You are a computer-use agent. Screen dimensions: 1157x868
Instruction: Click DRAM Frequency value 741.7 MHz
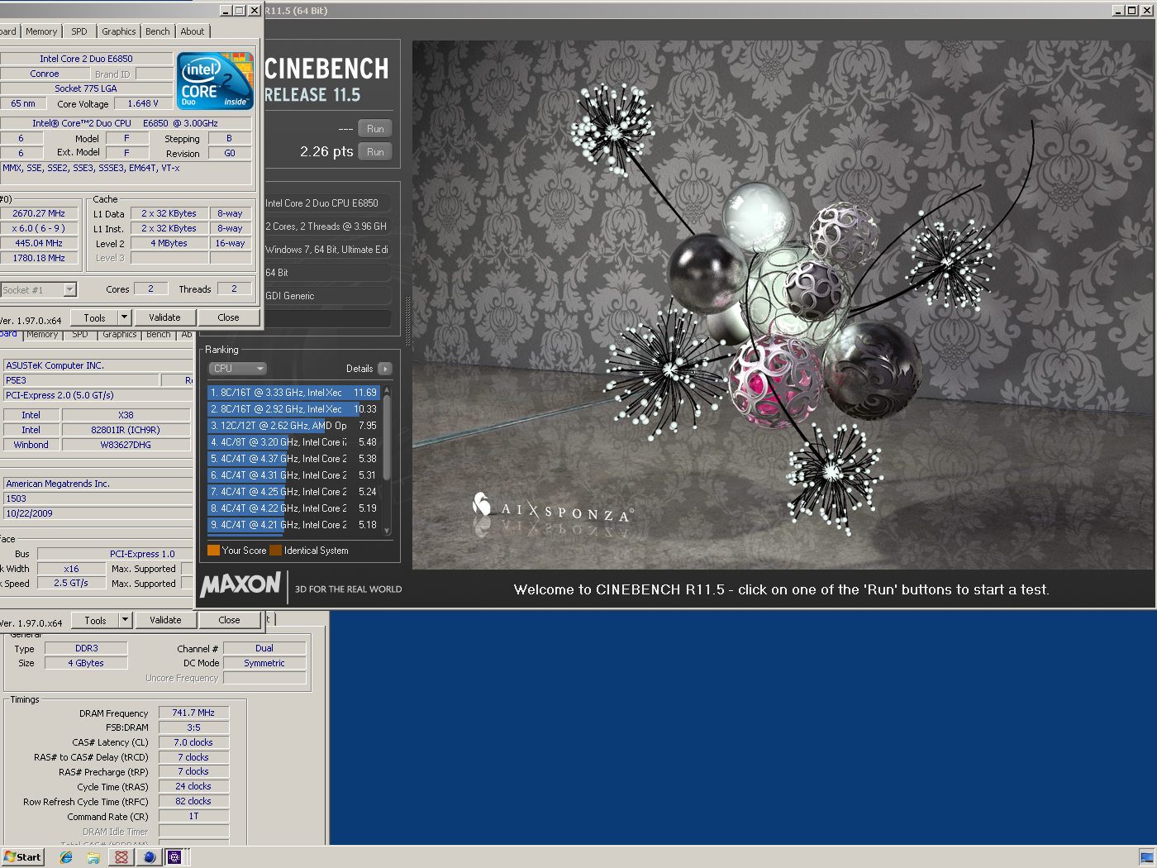193,713
